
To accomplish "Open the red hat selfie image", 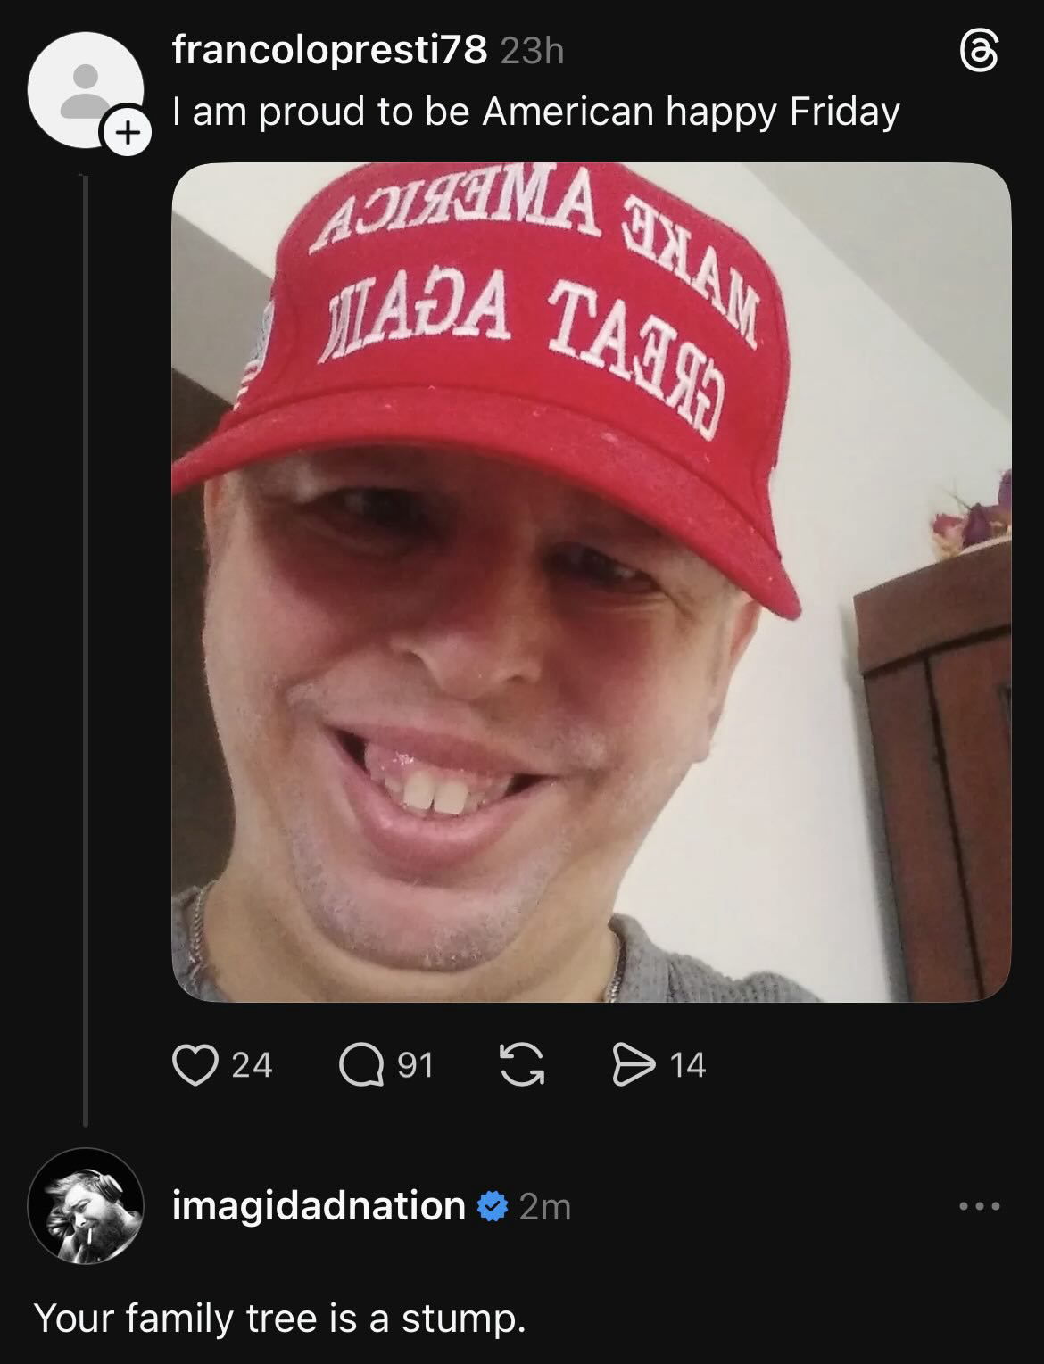I will pos(591,582).
